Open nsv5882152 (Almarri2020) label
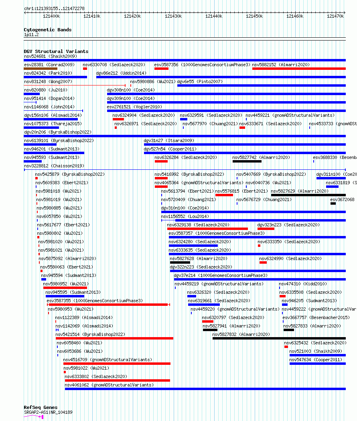This screenshot has width=357, height=421. tap(281, 65)
